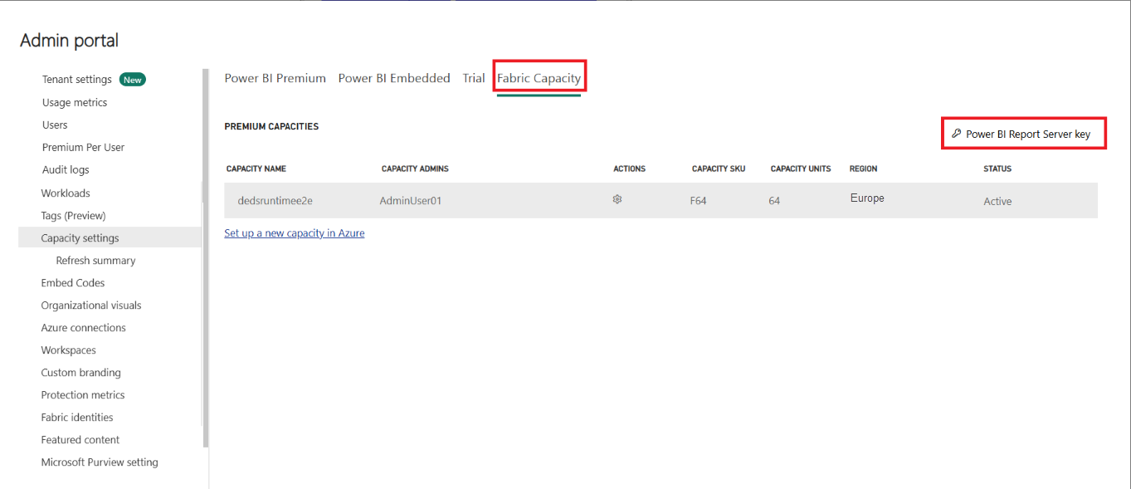Select Fabric identities
This screenshot has width=1131, height=489.
click(77, 417)
